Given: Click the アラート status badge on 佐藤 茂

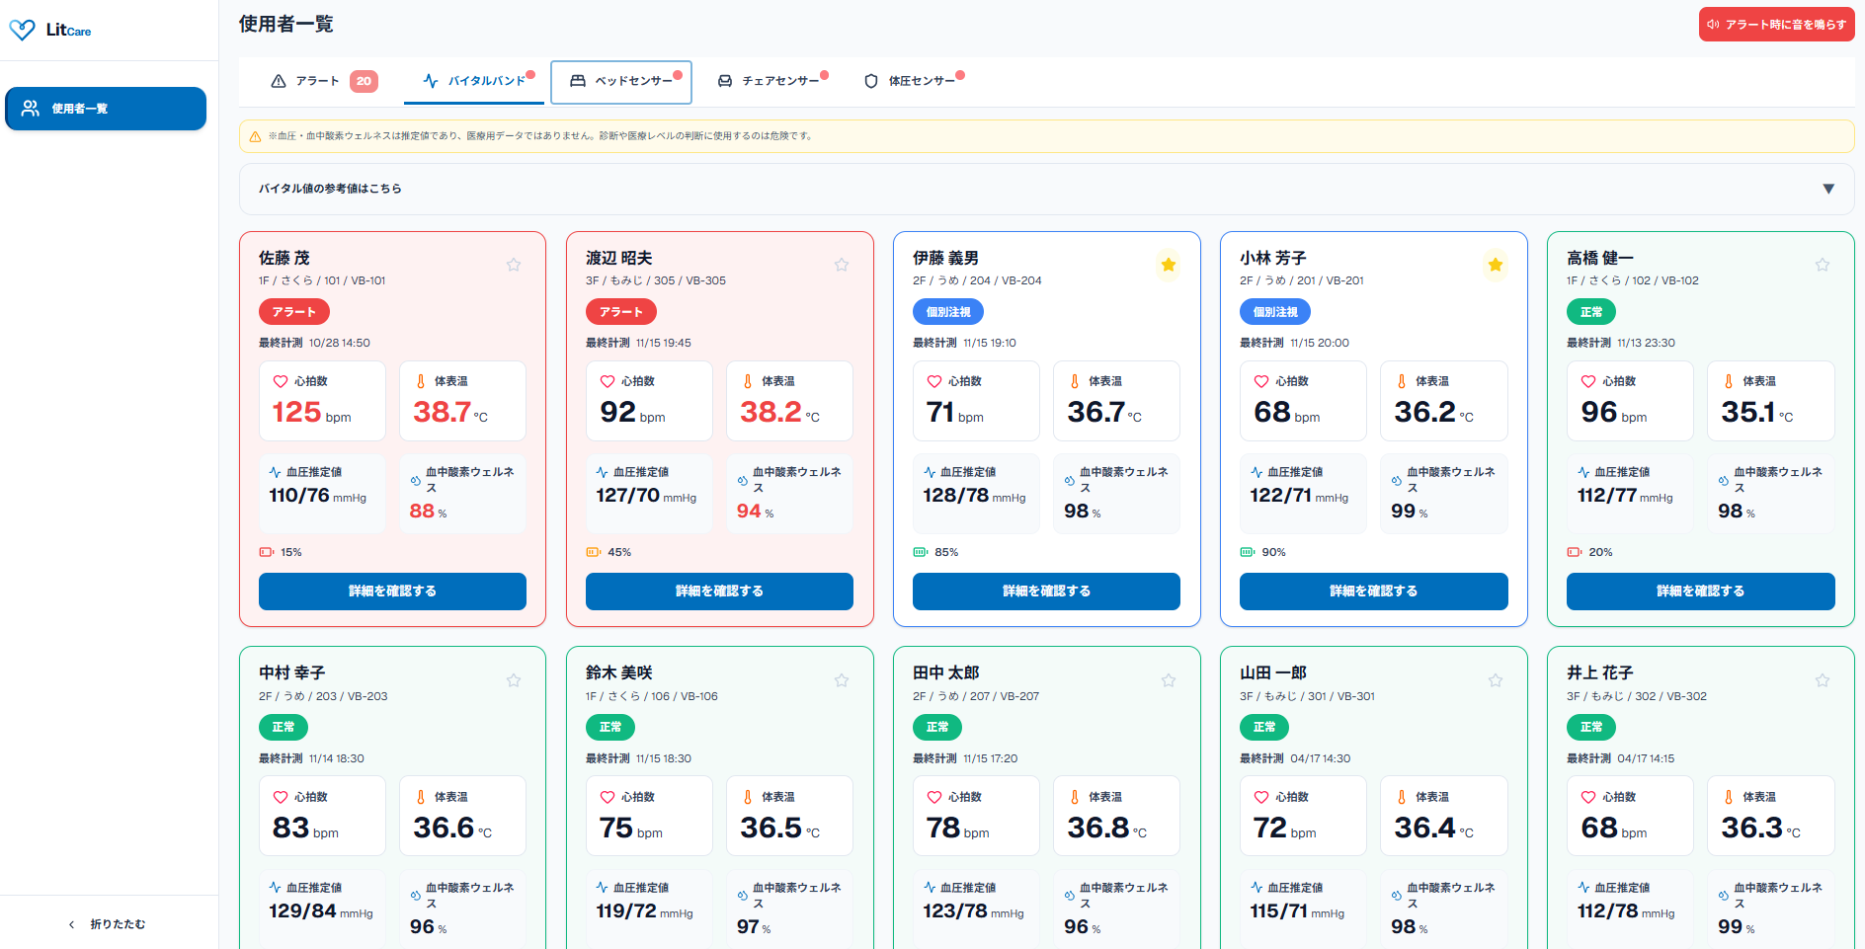Looking at the screenshot, I should [x=294, y=312].
